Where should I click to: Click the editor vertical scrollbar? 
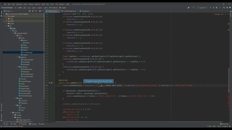[228, 80]
